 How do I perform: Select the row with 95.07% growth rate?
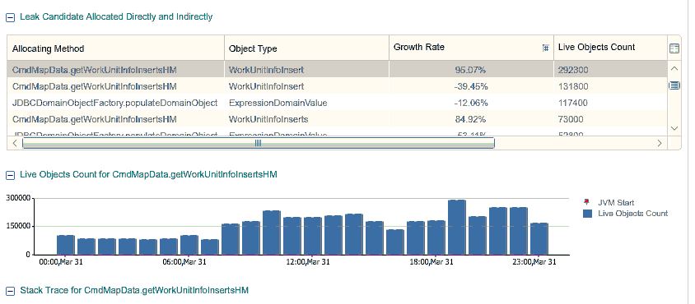337,70
